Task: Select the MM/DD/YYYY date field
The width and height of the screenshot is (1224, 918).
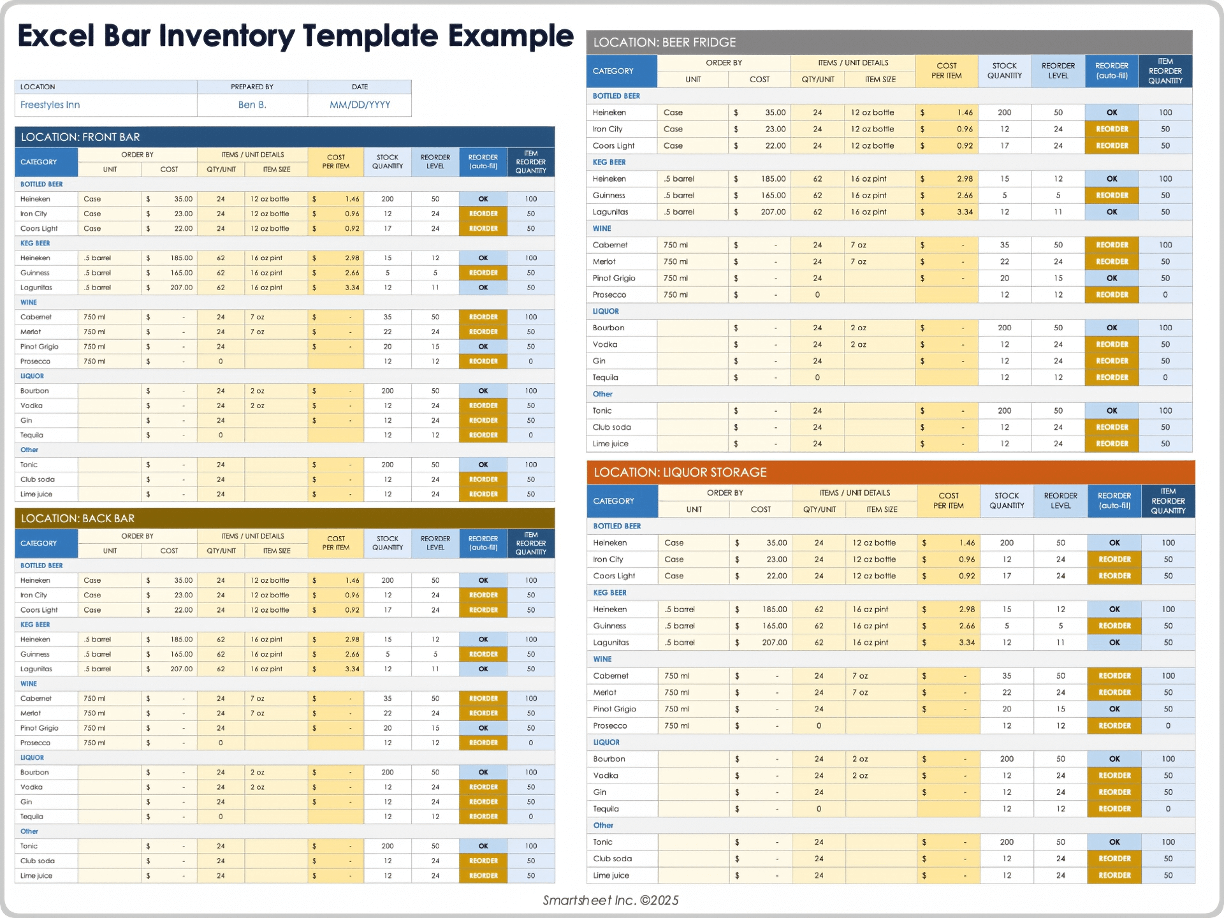Action: click(359, 105)
